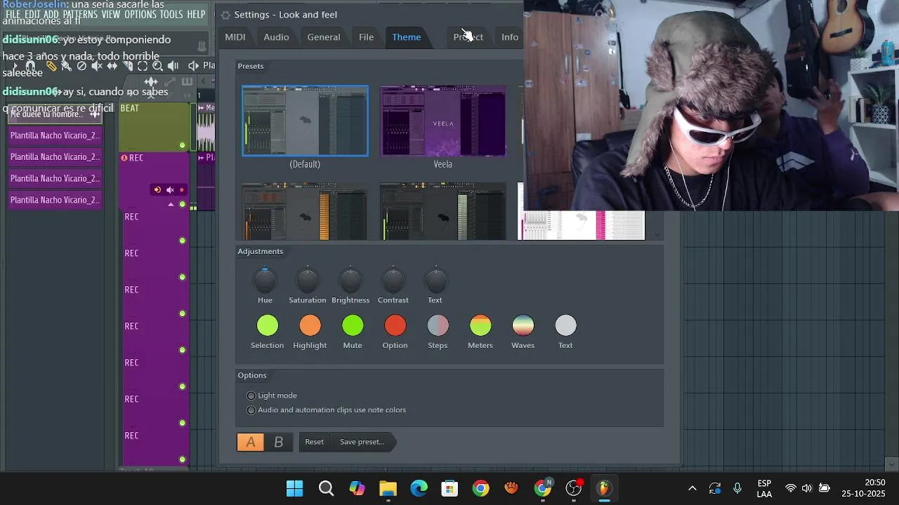899x505 pixels.
Task: Click the mute speaker icon on expanded REC track
Action: (x=170, y=190)
